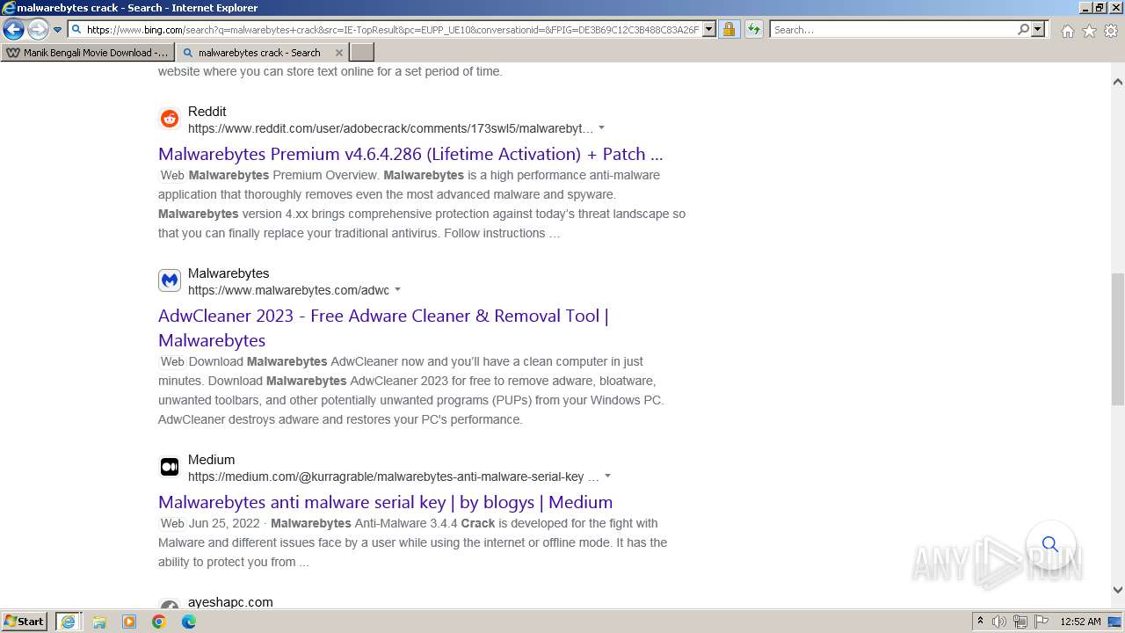The height and width of the screenshot is (633, 1125).
Task: Open the malwarebytes.com/adwc URL
Action: [x=288, y=290]
